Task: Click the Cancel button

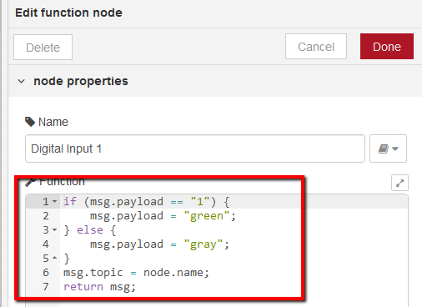Action: [316, 47]
